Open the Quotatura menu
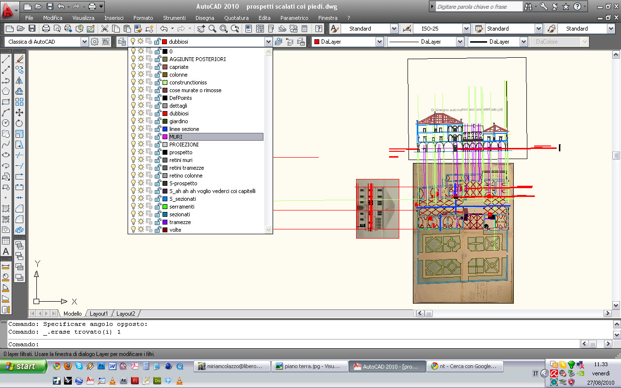The height and width of the screenshot is (388, 621). (236, 18)
